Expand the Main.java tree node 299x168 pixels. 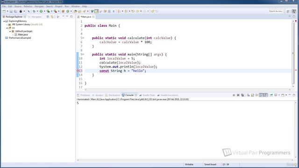click(13, 35)
